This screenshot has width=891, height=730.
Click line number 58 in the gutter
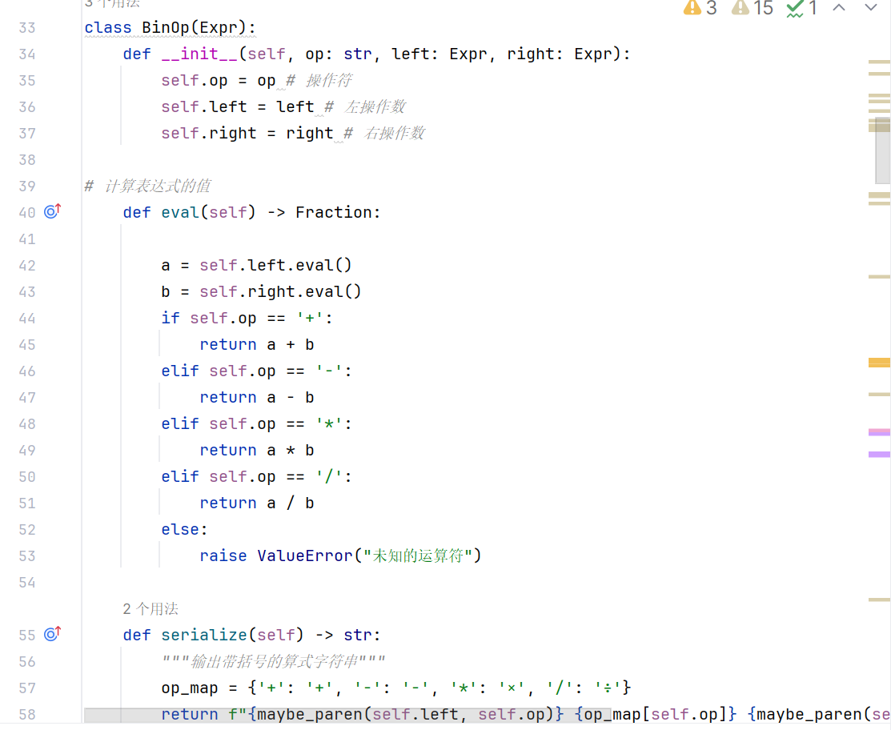[26, 714]
